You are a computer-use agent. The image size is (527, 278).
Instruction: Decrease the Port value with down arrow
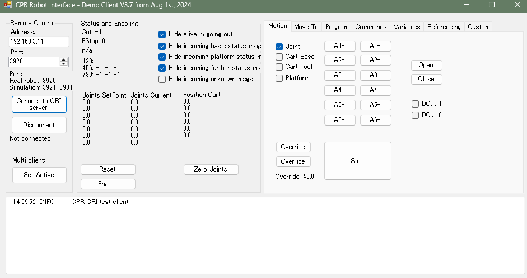pos(64,64)
